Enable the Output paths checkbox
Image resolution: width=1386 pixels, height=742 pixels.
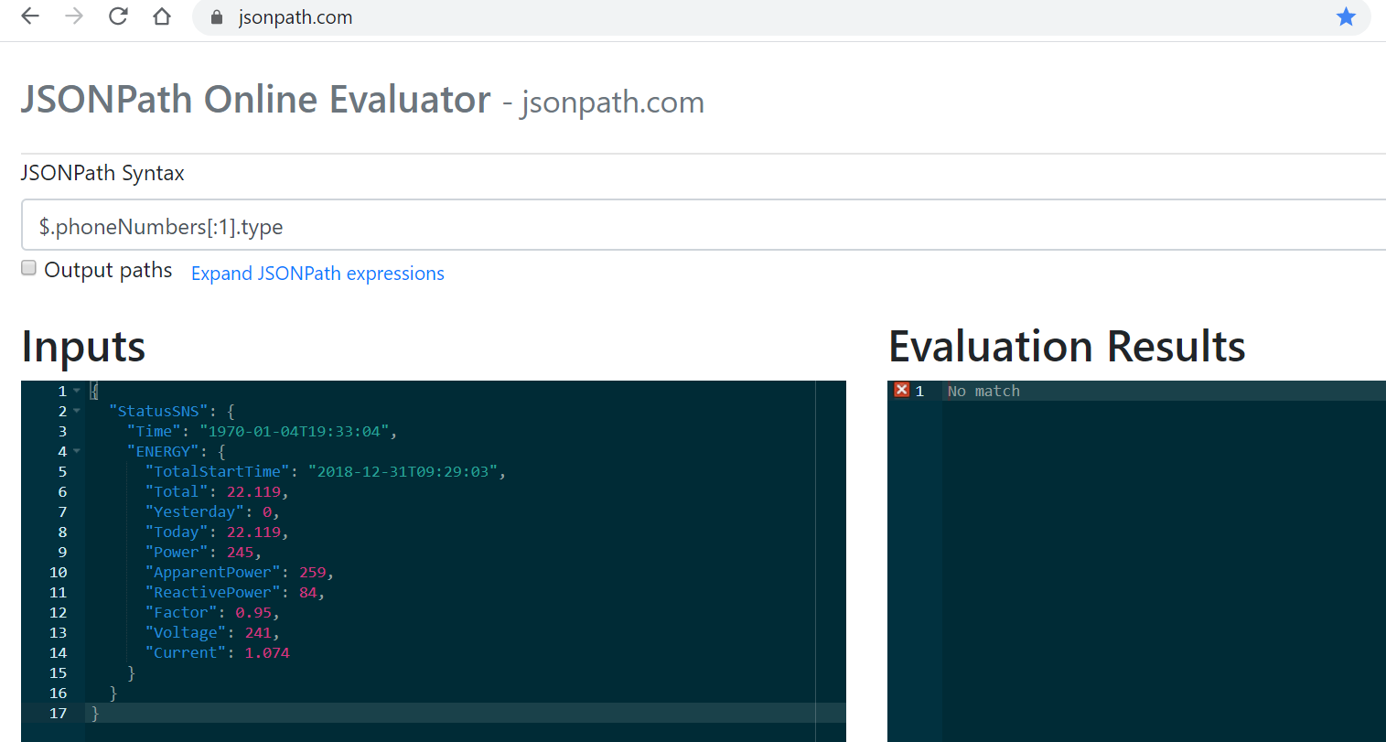(x=29, y=268)
